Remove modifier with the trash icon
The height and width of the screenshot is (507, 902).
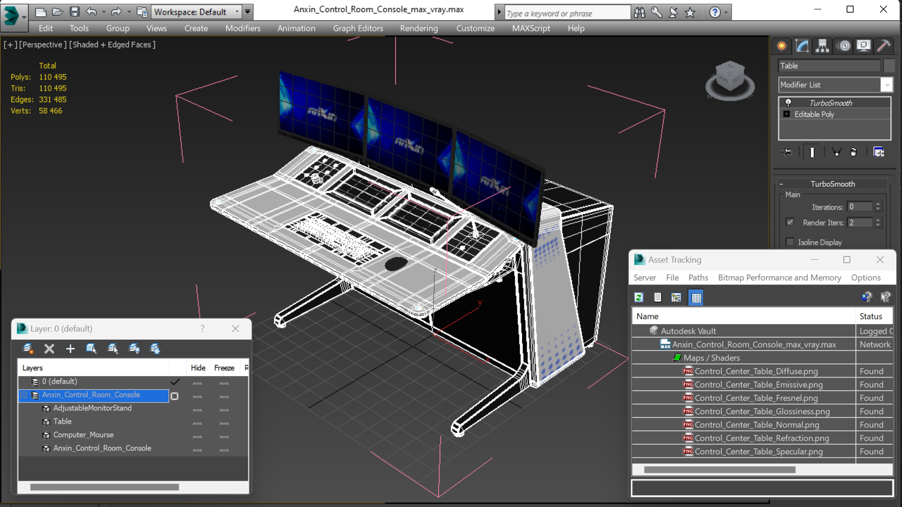point(854,152)
